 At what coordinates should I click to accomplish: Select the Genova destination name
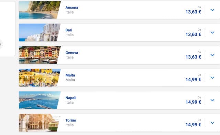point(72,53)
